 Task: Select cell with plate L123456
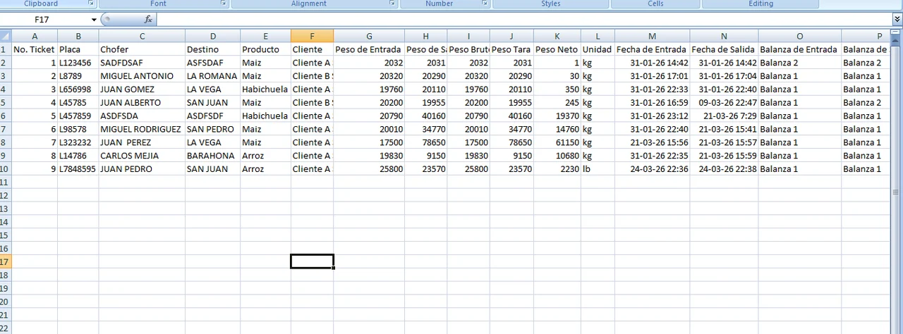tap(78, 63)
